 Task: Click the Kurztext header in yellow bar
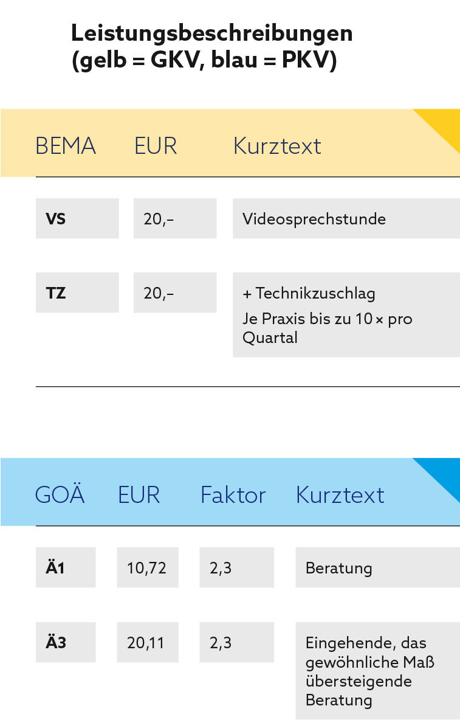coord(277,146)
